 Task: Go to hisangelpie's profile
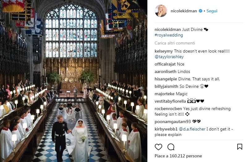click(x=166, y=79)
